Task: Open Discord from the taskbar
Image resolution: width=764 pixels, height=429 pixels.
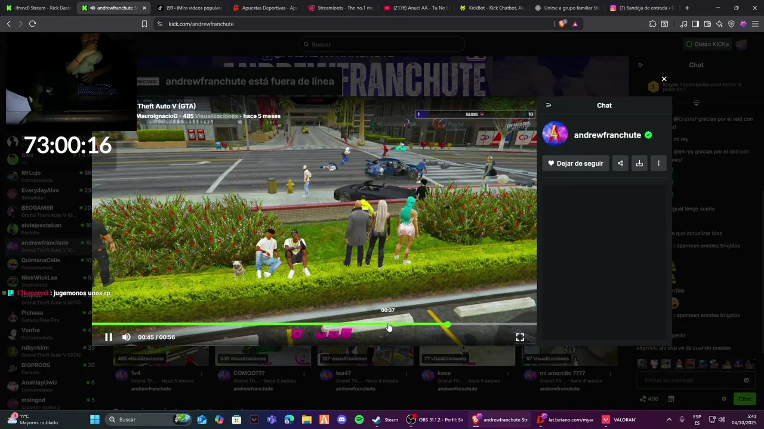Action: point(341,419)
